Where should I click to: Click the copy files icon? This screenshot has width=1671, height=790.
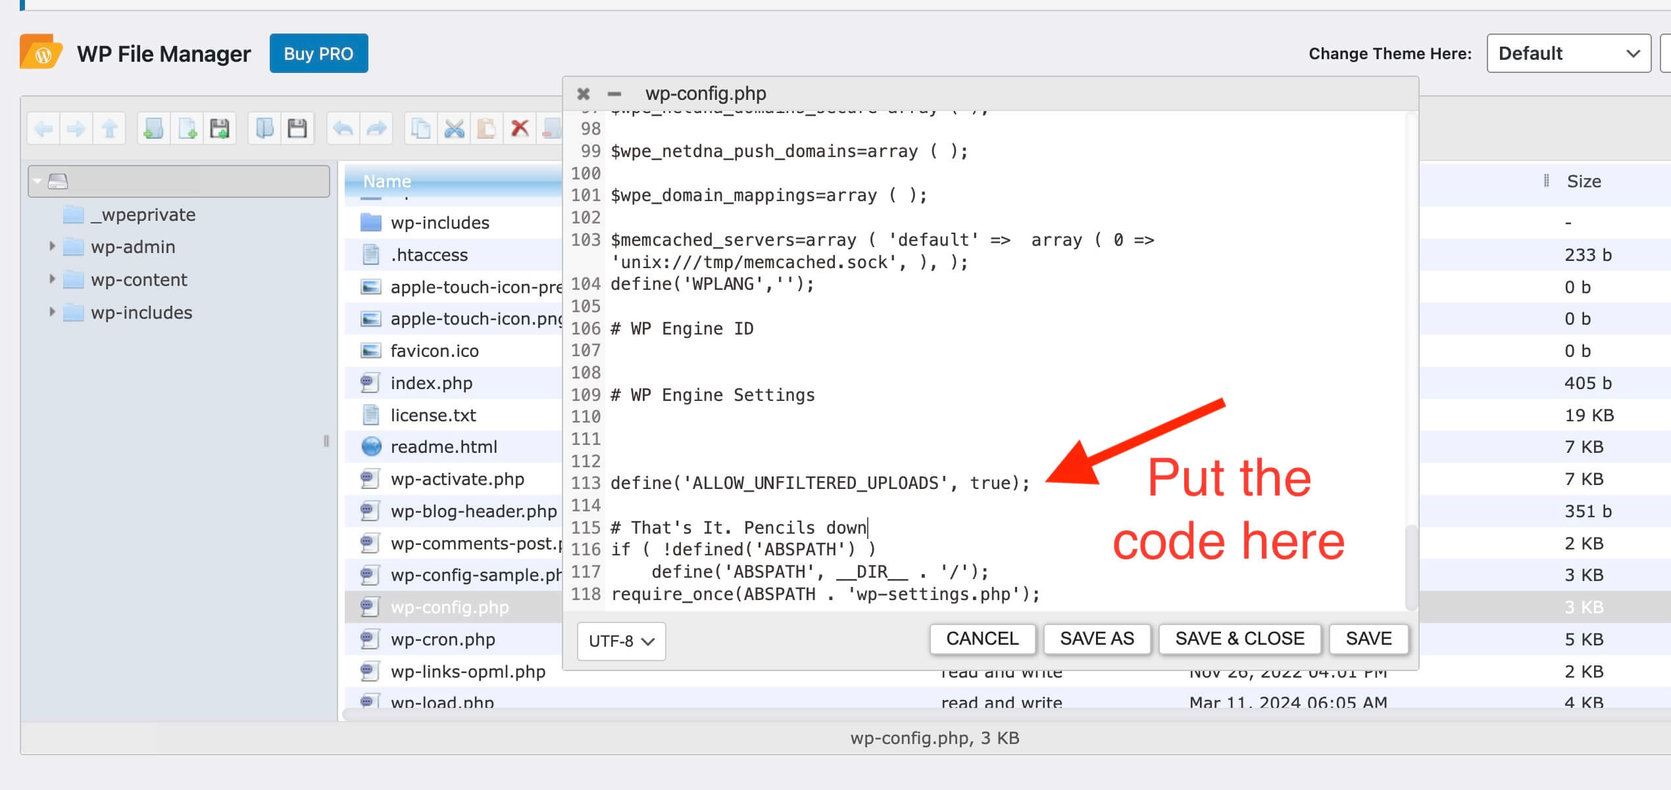click(x=420, y=129)
